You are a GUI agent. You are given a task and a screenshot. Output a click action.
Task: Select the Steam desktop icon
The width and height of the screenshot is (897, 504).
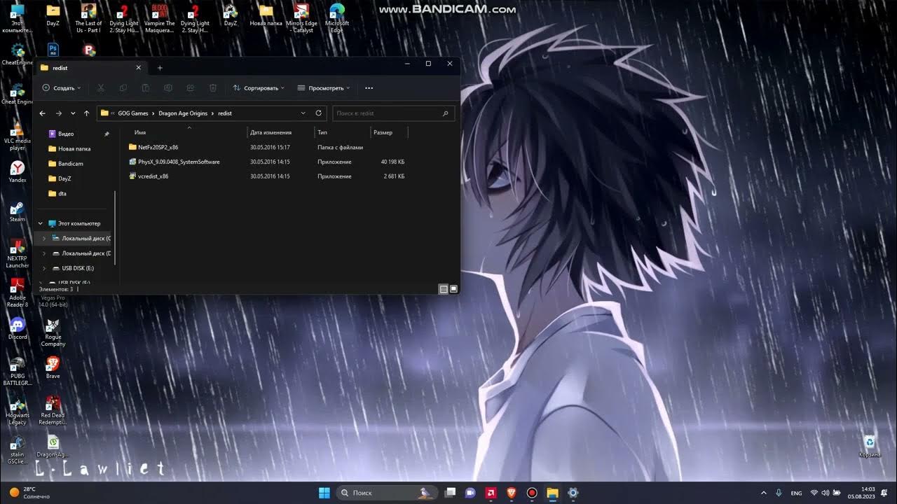[x=18, y=211]
